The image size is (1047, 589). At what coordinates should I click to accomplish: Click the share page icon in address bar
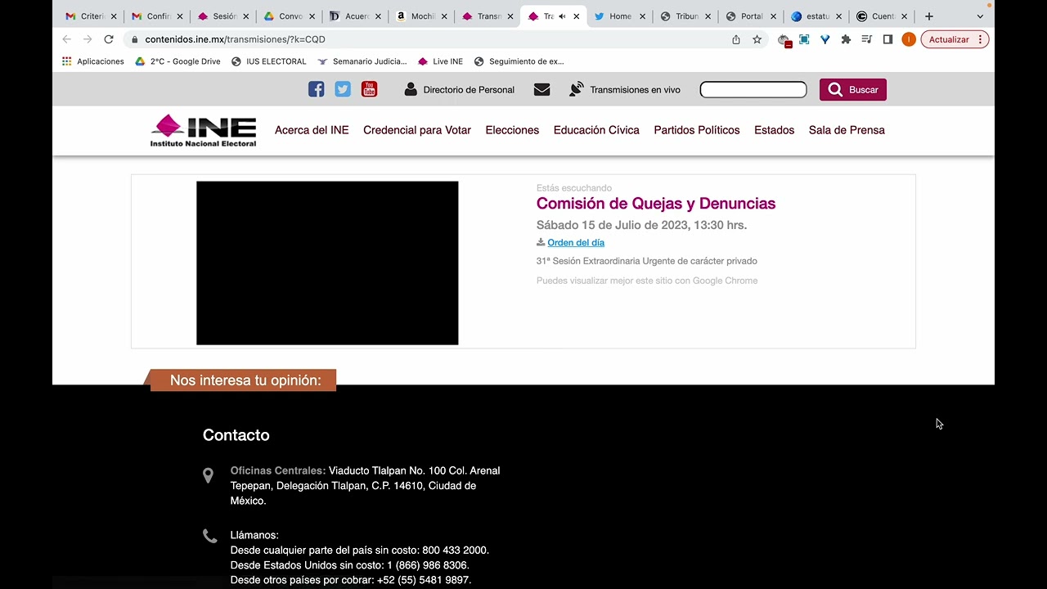(736, 39)
